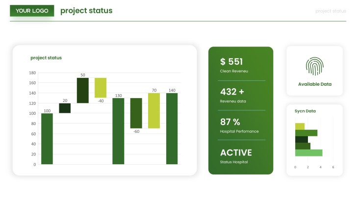The height and width of the screenshot is (200, 356).
Task: Select the lime bar labeled -40
Action: [101, 88]
